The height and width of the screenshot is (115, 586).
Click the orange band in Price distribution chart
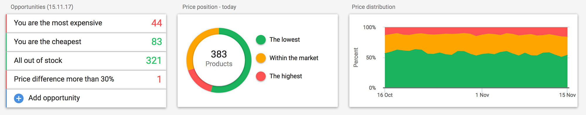[x=476, y=44]
